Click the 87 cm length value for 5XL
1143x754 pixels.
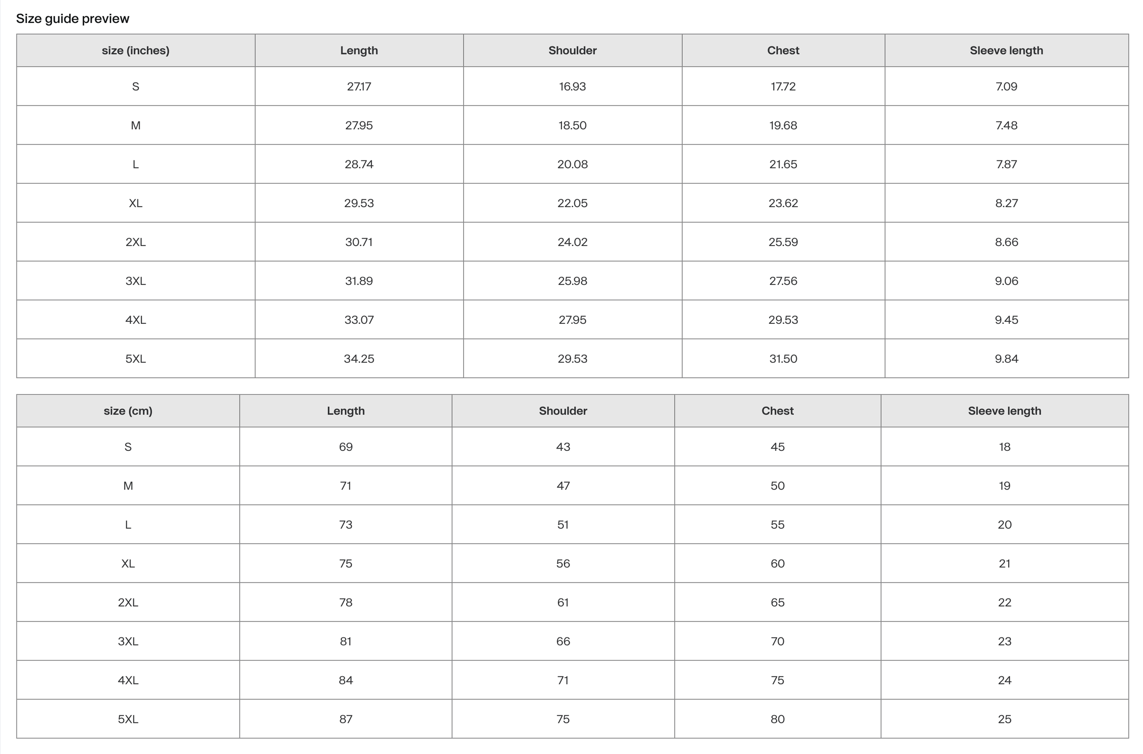tap(346, 719)
